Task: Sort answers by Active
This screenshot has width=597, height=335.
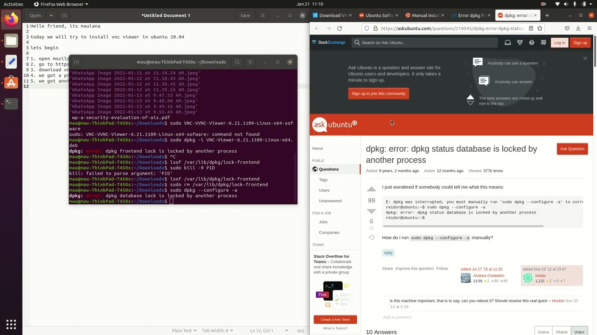Action: tap(543, 332)
